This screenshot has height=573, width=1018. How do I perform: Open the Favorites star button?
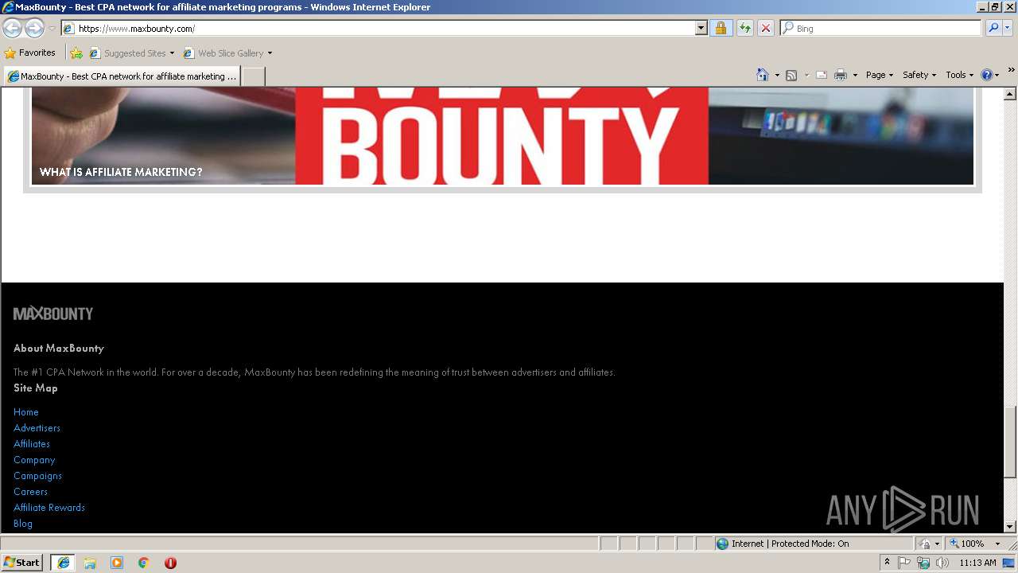(x=30, y=53)
